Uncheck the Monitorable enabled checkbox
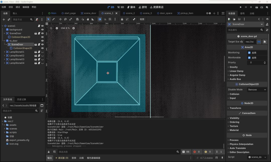271x162 pixels. (x=249, y=58)
